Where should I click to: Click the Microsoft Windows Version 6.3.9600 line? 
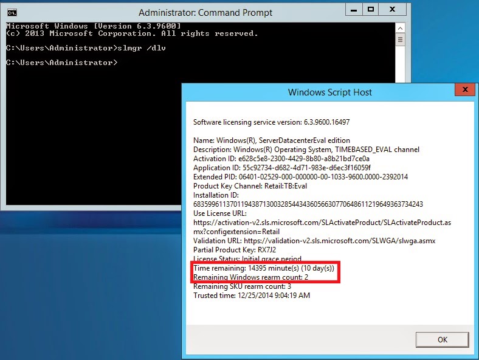pyautogui.click(x=94, y=26)
